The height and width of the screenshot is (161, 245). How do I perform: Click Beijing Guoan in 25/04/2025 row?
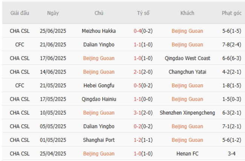pyautogui.click(x=99, y=153)
